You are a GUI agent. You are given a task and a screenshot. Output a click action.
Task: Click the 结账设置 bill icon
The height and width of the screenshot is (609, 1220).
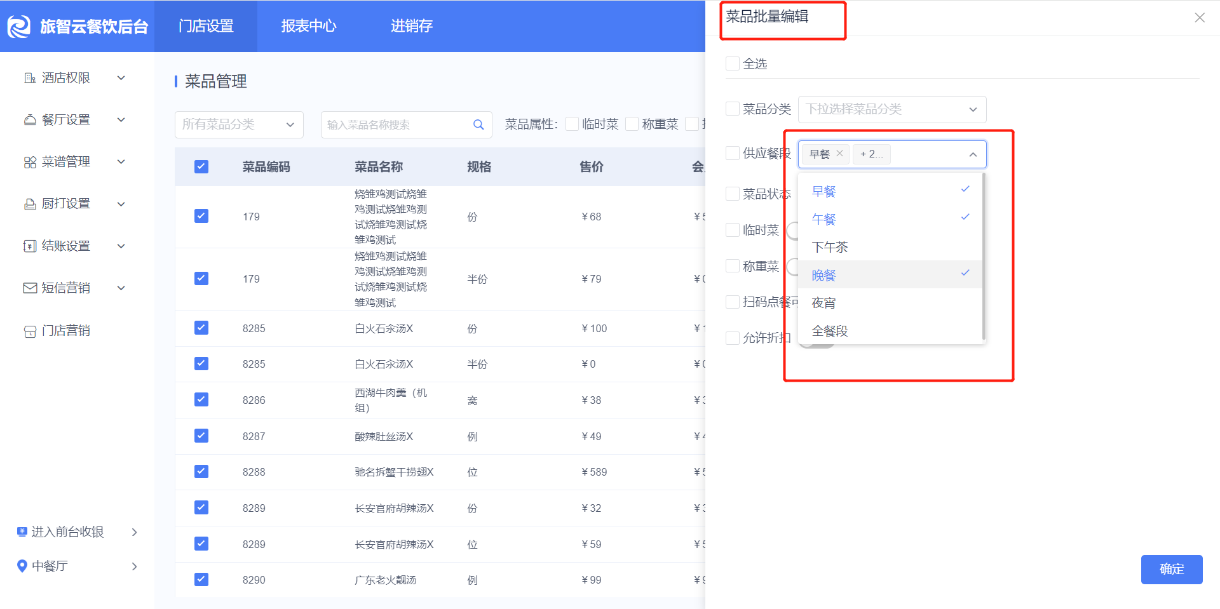[30, 246]
